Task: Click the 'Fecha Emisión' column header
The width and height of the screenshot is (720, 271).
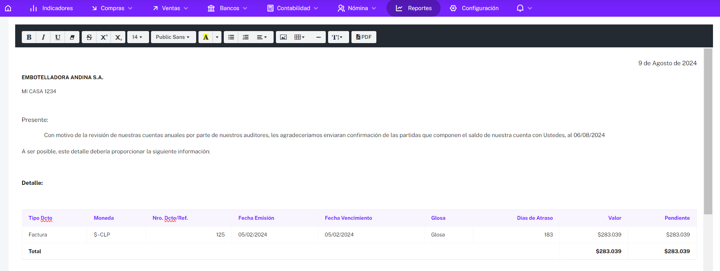Action: click(x=256, y=218)
